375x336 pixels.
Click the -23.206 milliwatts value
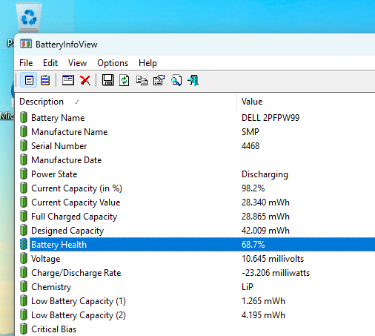pyautogui.click(x=276, y=273)
